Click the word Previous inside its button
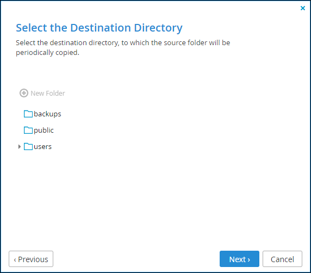 tap(33, 259)
